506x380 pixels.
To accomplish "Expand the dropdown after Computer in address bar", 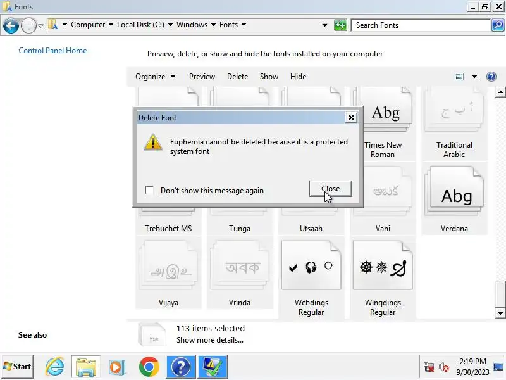I will (111, 25).
